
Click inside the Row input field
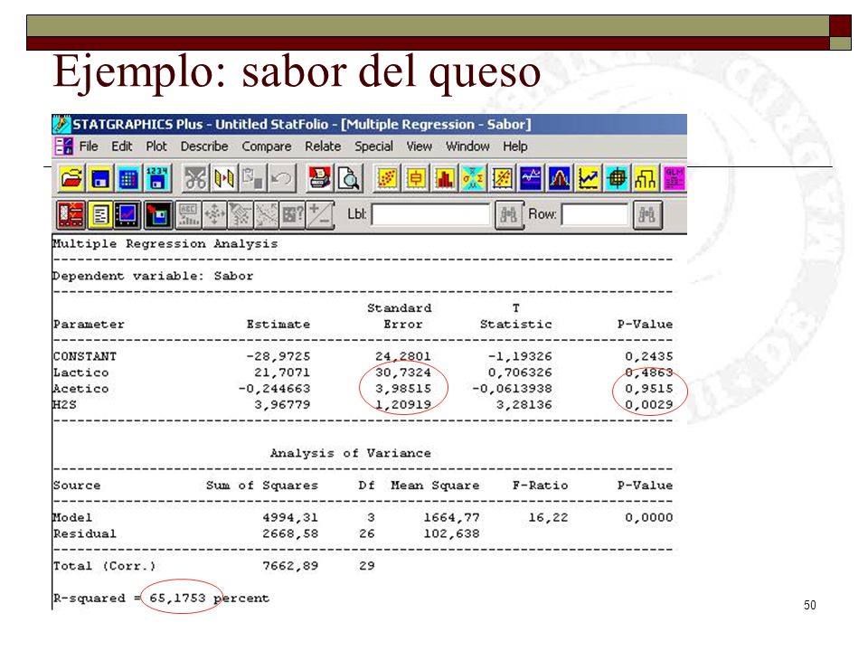coord(595,215)
